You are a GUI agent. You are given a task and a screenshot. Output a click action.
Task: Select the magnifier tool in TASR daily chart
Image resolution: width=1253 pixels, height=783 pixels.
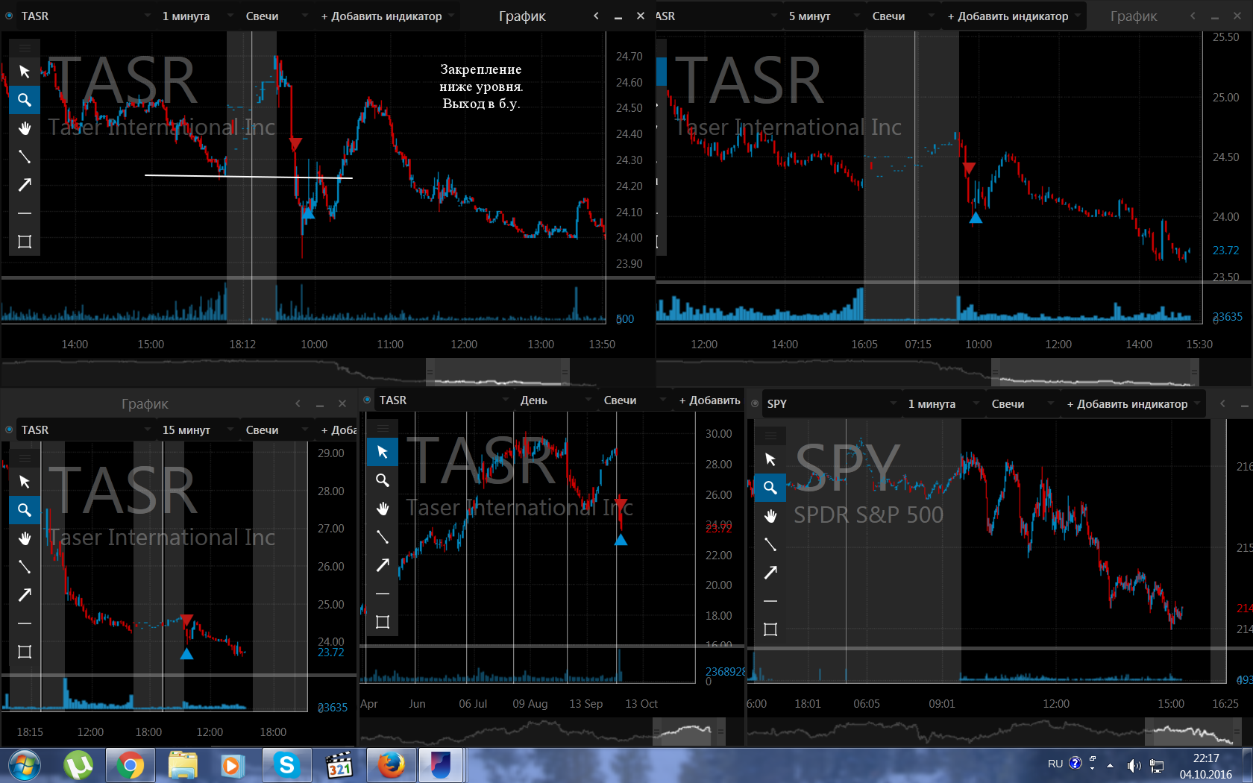click(383, 480)
